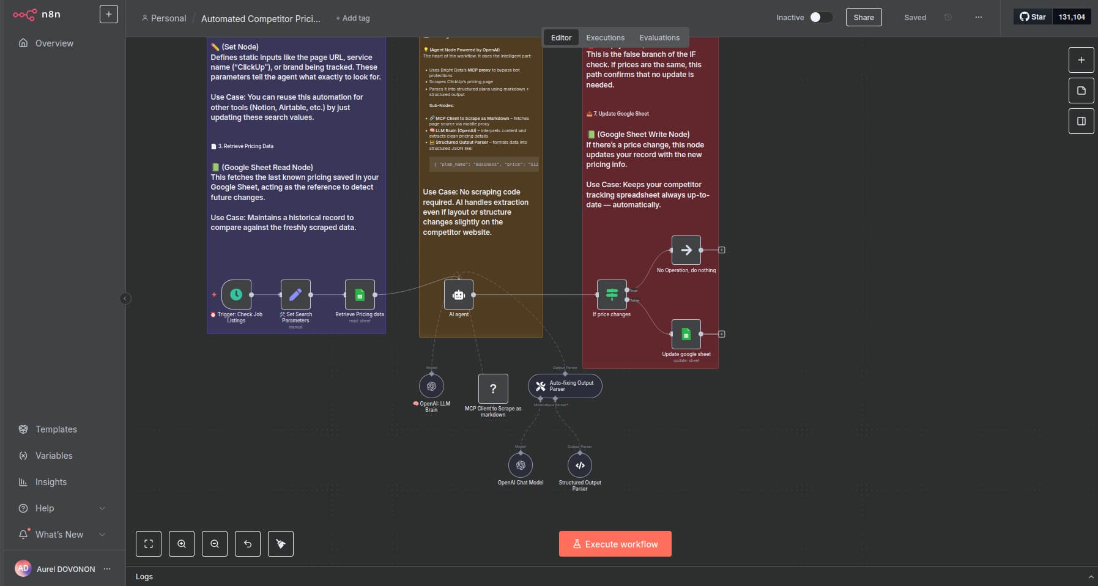Toggle the side panel icon on canvas right
Image resolution: width=1098 pixels, height=586 pixels.
pos(1081,121)
